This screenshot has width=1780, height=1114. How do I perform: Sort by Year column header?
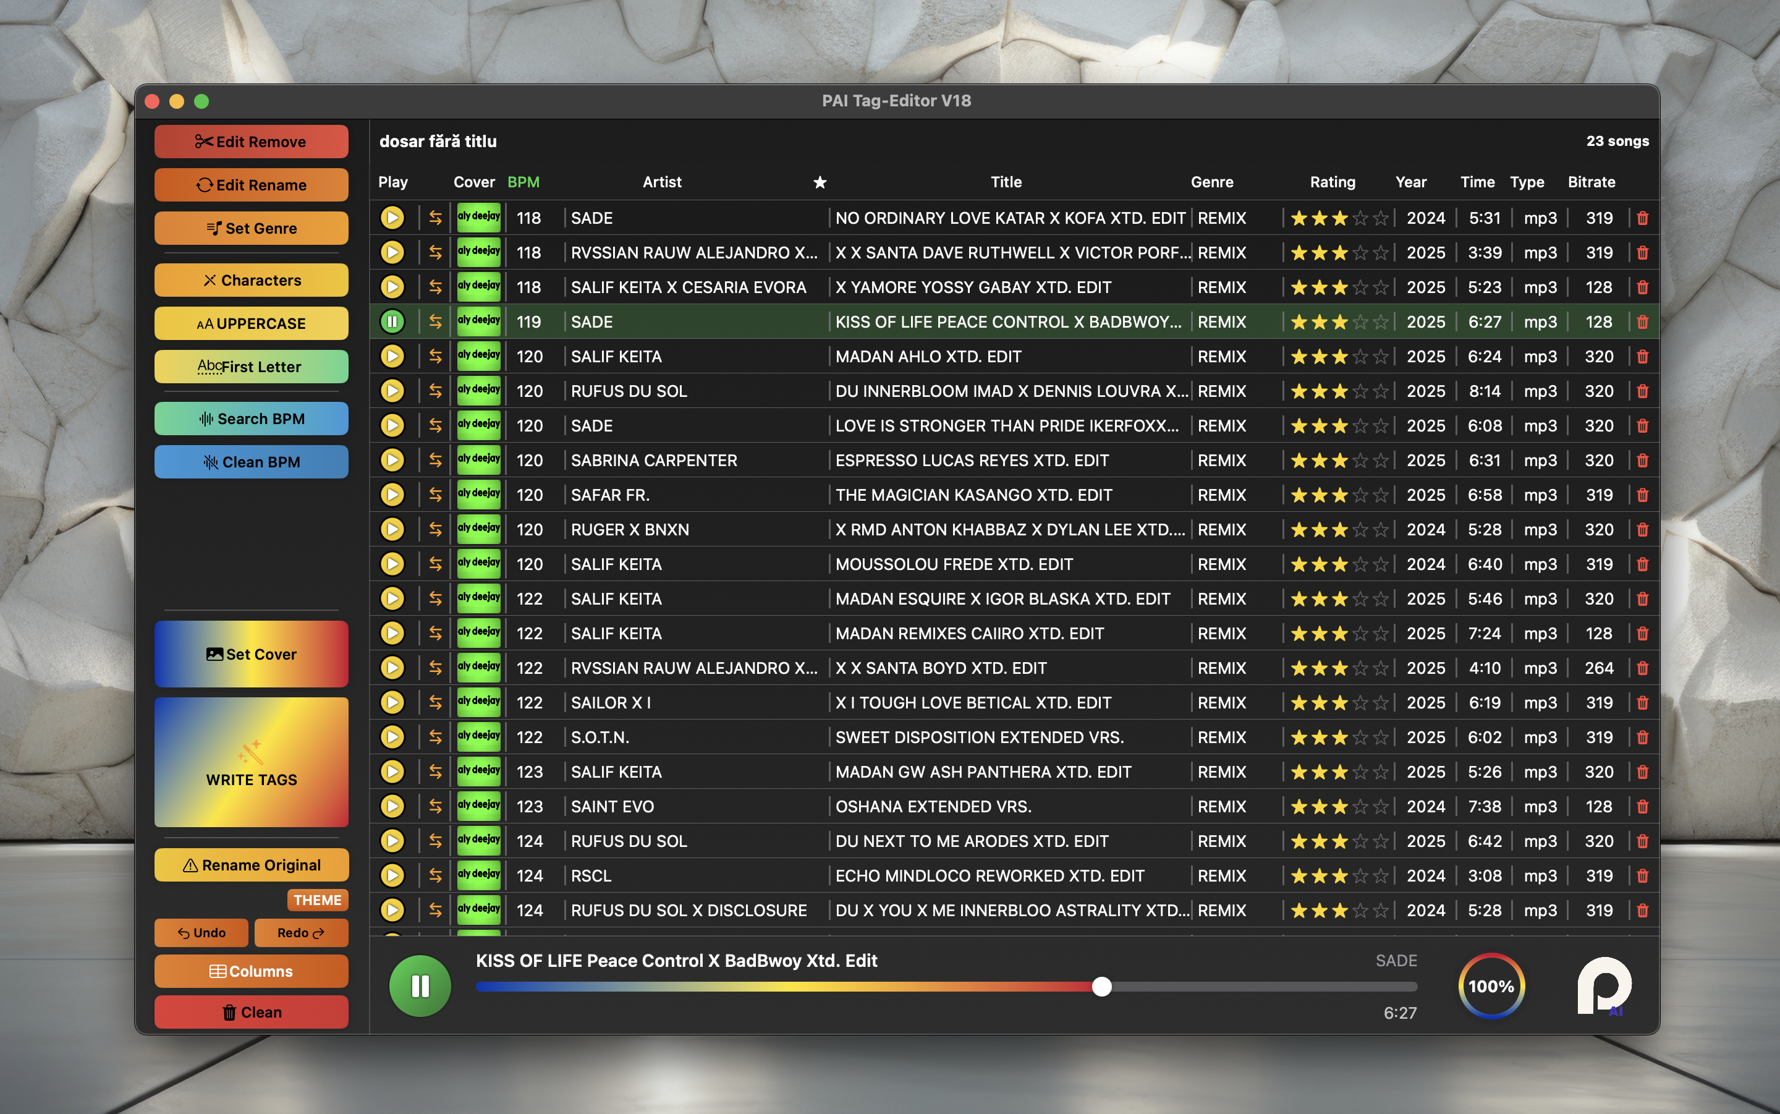coord(1410,182)
